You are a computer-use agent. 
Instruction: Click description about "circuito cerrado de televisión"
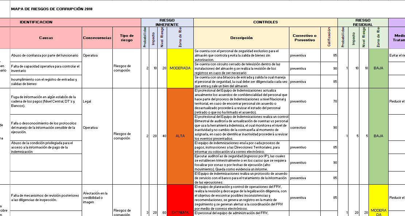pyautogui.click(x=241, y=69)
